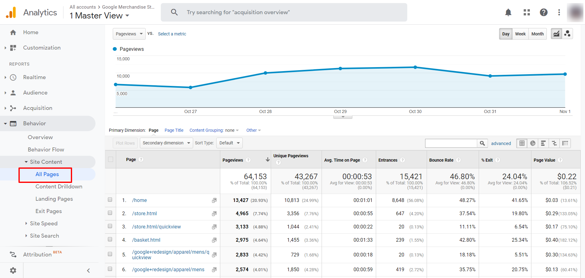Click Select a metric link
This screenshot has width=585, height=278.
tap(172, 34)
